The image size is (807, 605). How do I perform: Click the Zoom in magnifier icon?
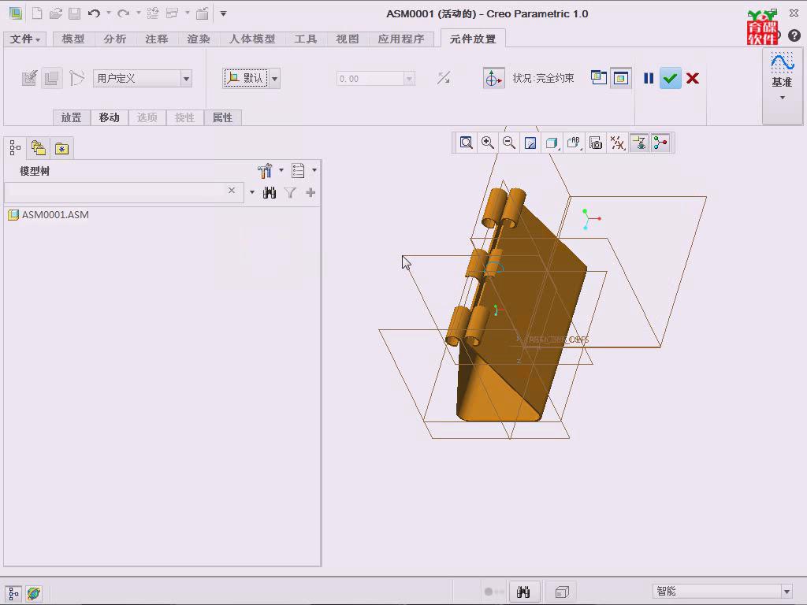click(x=487, y=143)
